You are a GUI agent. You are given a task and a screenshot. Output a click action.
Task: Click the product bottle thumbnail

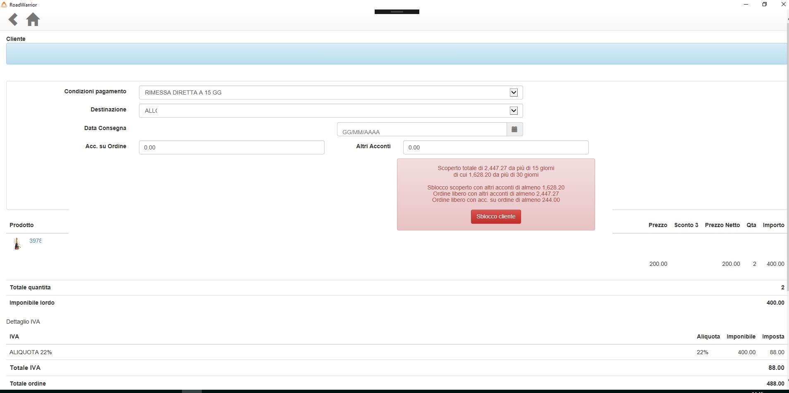click(x=17, y=244)
